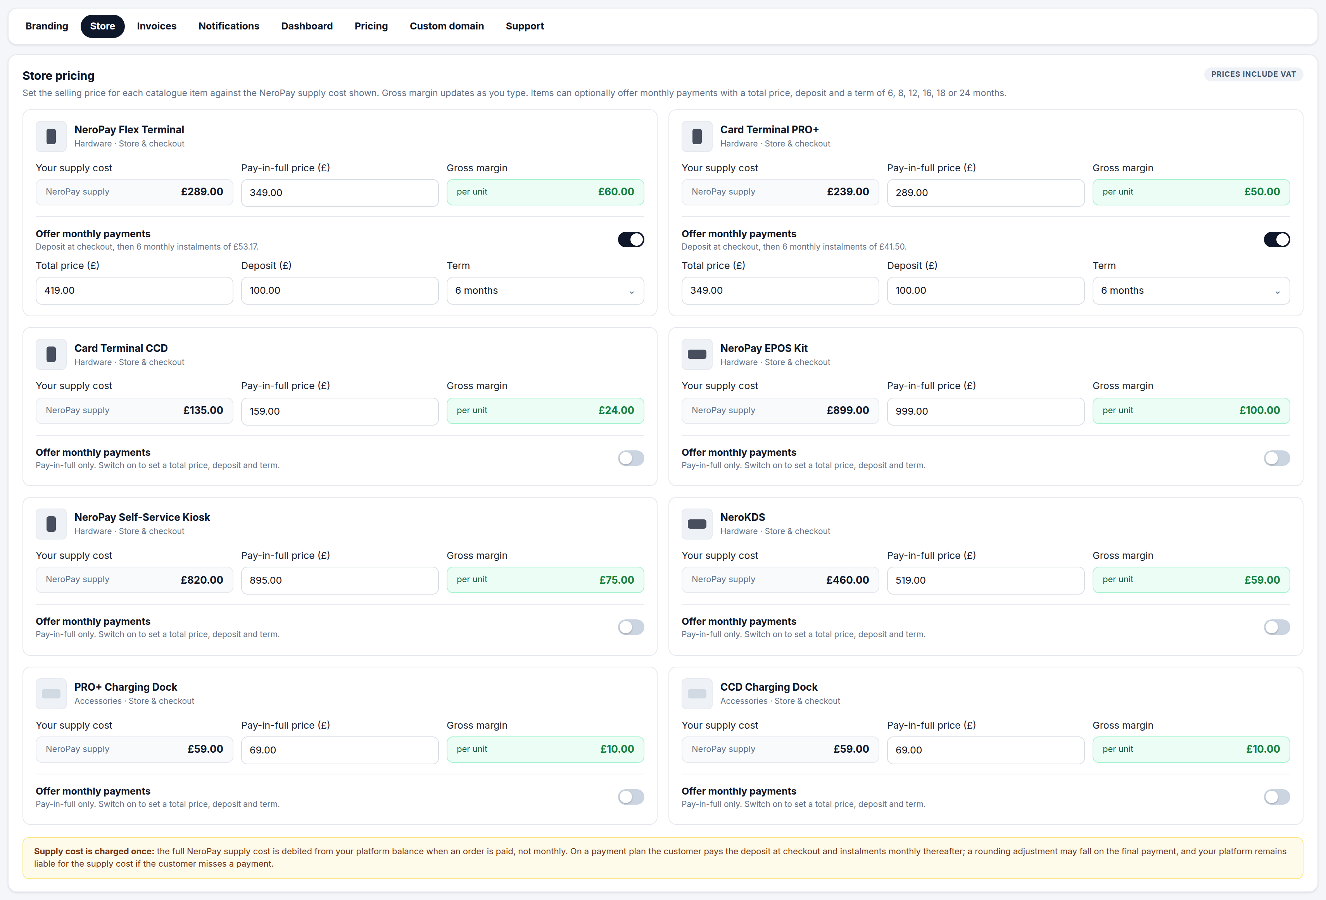Viewport: 1326px width, 900px height.
Task: Open the Term dropdown for NeroPay Flex Terminal
Action: point(545,291)
